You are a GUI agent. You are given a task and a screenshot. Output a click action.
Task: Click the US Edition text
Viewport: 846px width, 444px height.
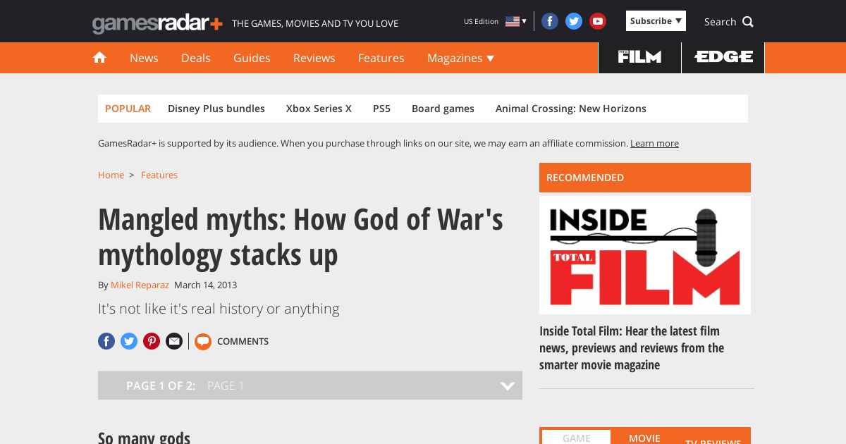click(x=481, y=21)
